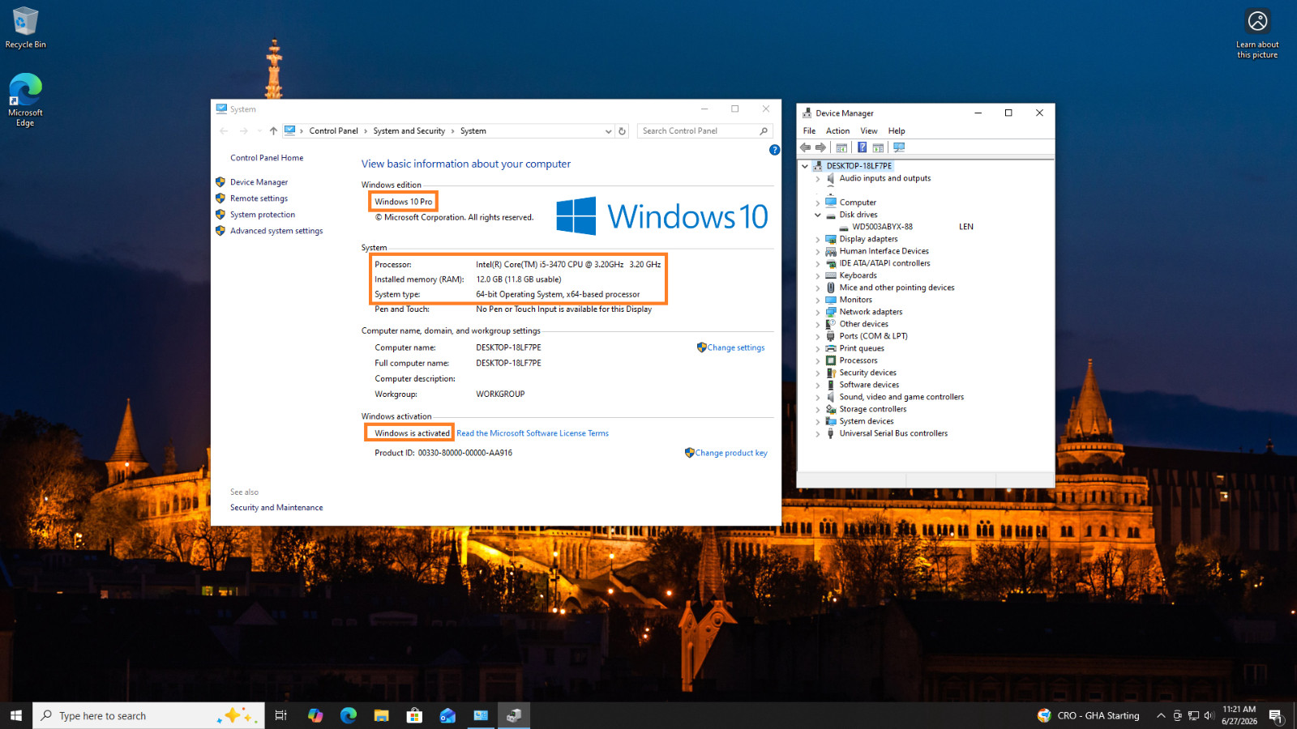Viewport: 1297px width, 729px height.
Task: Select the Microsoft Edge desktop shortcut
Action: pos(25,100)
